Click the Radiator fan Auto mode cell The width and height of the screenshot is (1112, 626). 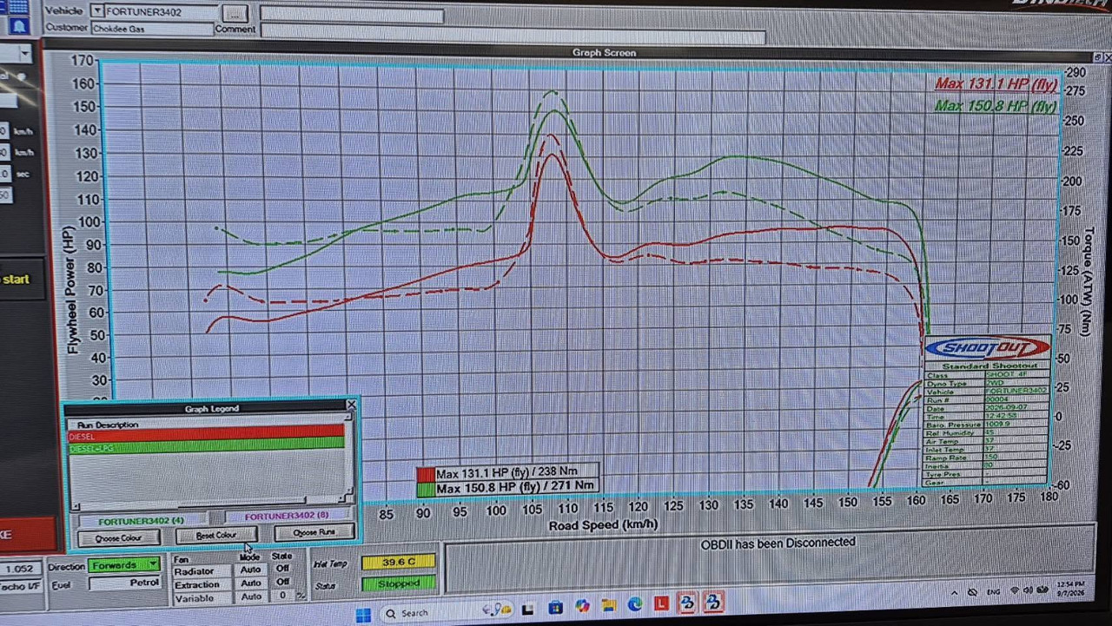(250, 570)
